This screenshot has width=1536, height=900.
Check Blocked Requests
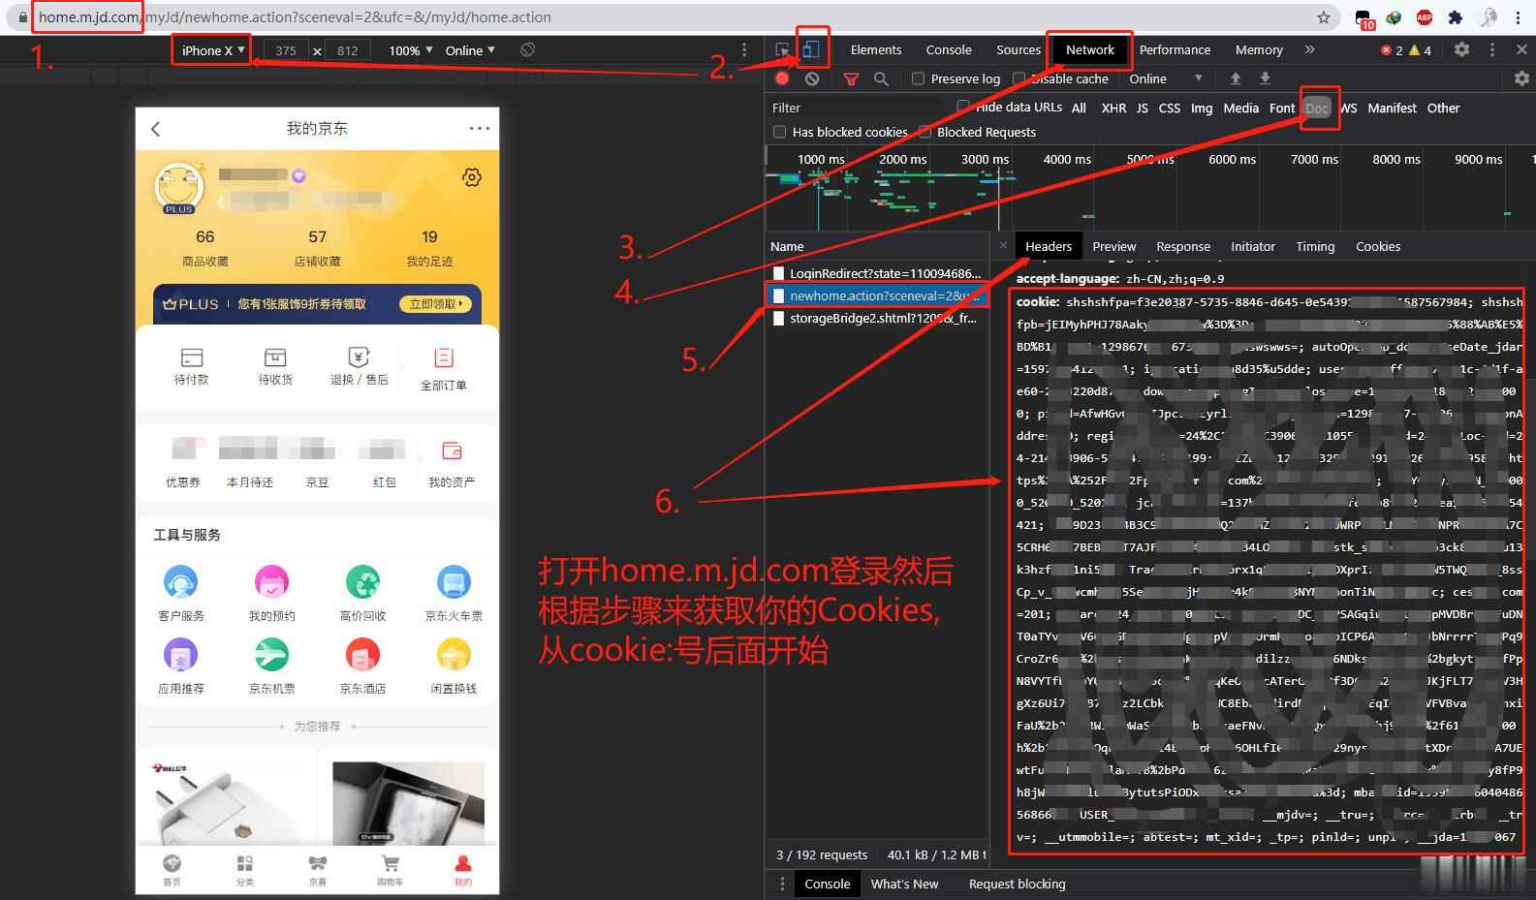[925, 132]
